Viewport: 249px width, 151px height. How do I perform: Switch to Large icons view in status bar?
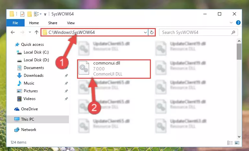[237, 143]
